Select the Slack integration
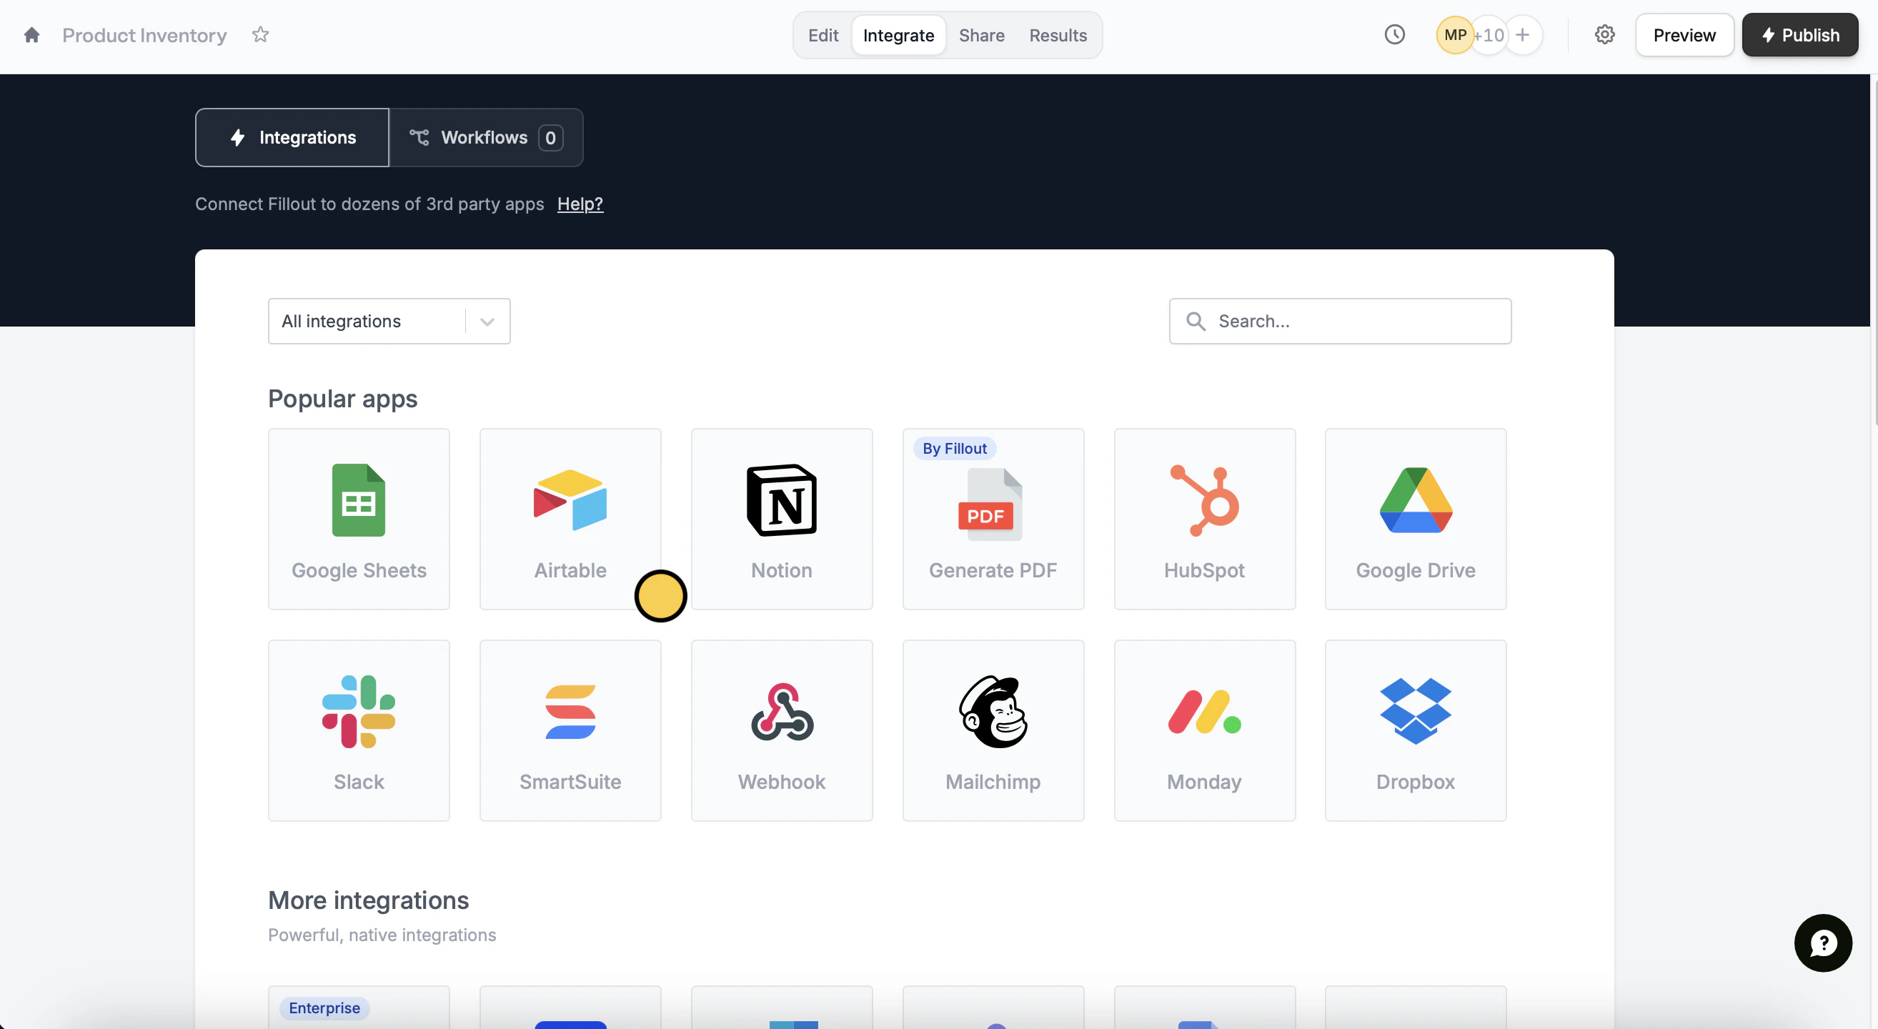 click(x=359, y=730)
